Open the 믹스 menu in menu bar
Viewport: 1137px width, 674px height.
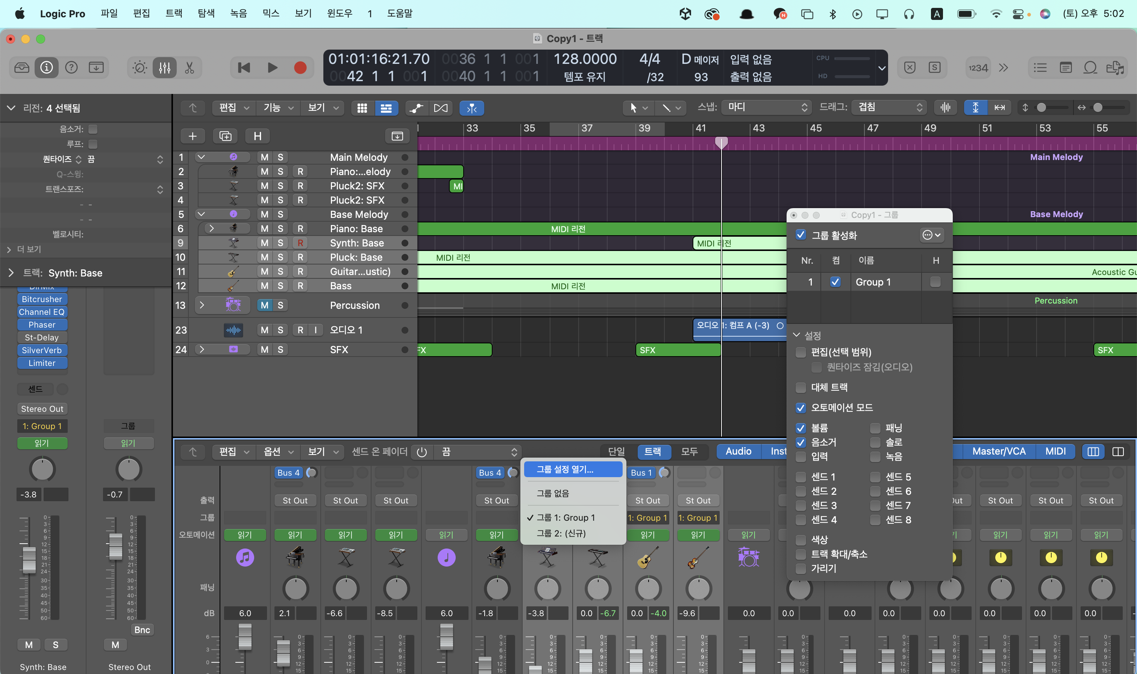click(x=271, y=13)
